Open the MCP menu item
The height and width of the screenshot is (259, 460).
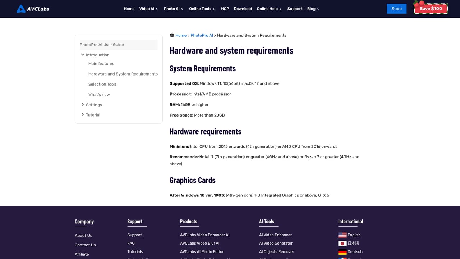(225, 9)
